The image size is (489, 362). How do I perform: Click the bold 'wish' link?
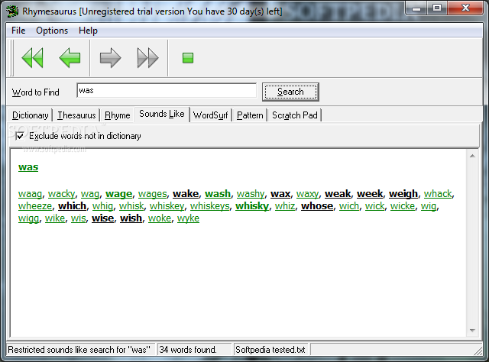(x=131, y=218)
